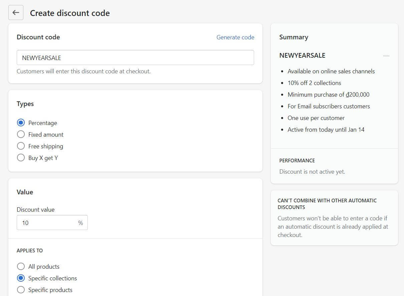The height and width of the screenshot is (296, 404).
Task: Click Create discount code page title
Action: 70,13
